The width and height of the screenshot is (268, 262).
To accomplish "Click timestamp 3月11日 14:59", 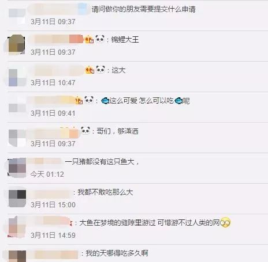I will (53, 236).
